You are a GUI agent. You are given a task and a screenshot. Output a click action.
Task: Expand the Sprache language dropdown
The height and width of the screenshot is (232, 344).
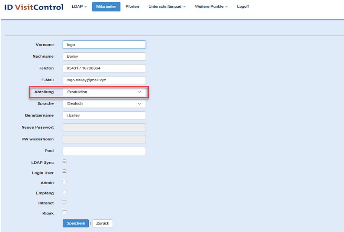104,103
